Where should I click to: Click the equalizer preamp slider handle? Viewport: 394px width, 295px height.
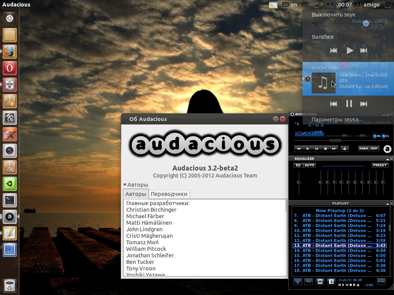(299, 182)
